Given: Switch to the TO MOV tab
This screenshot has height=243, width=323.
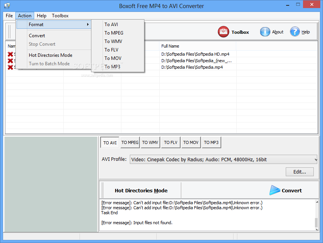Looking at the screenshot, I should [191, 142].
